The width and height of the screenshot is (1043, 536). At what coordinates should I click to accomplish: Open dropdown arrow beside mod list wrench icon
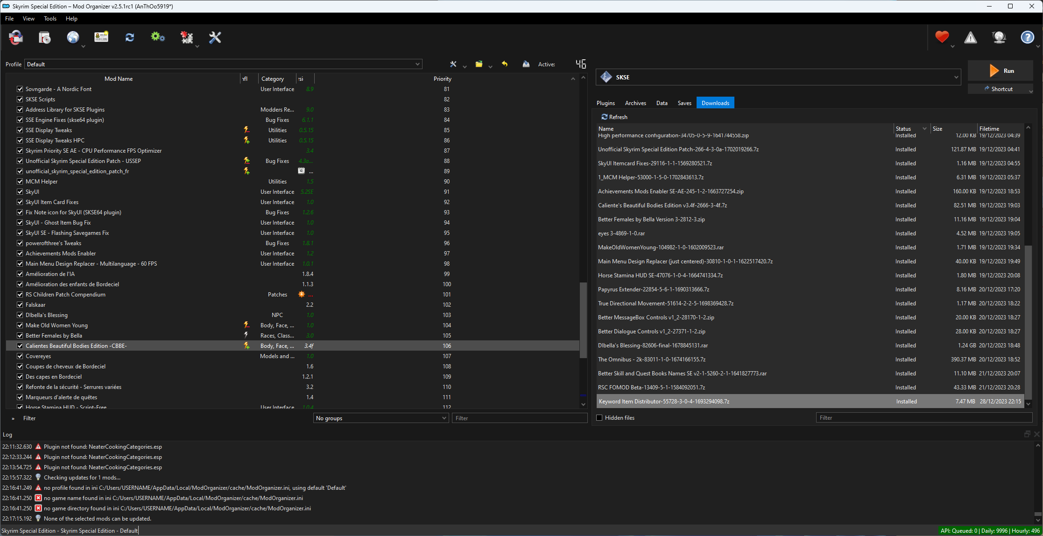465,67
